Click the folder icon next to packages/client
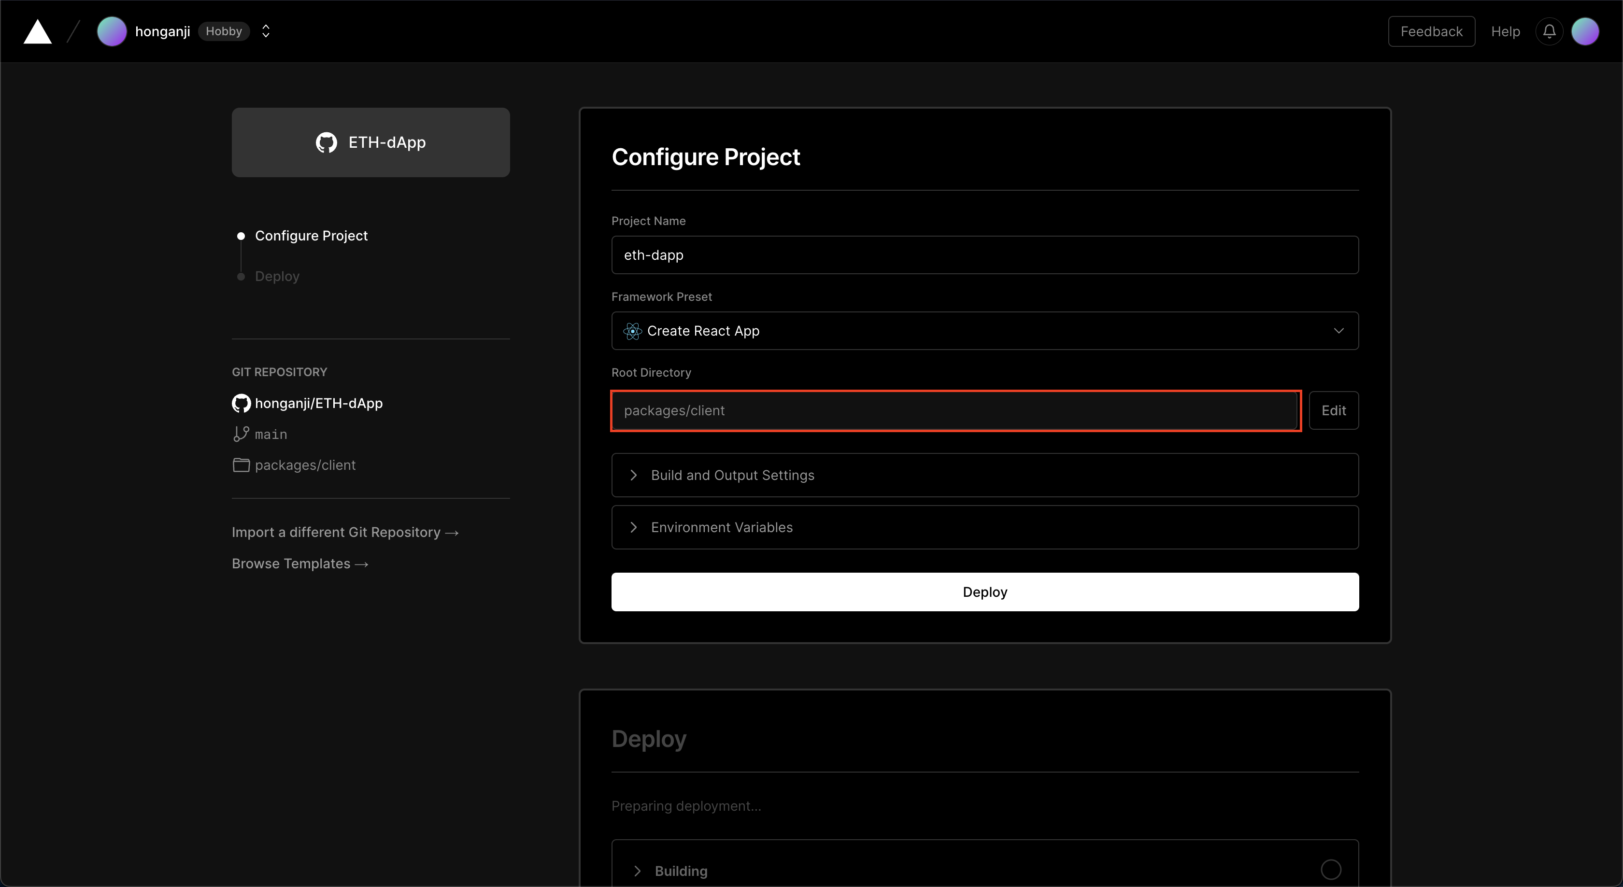Viewport: 1623px width, 887px height. tap(242, 465)
